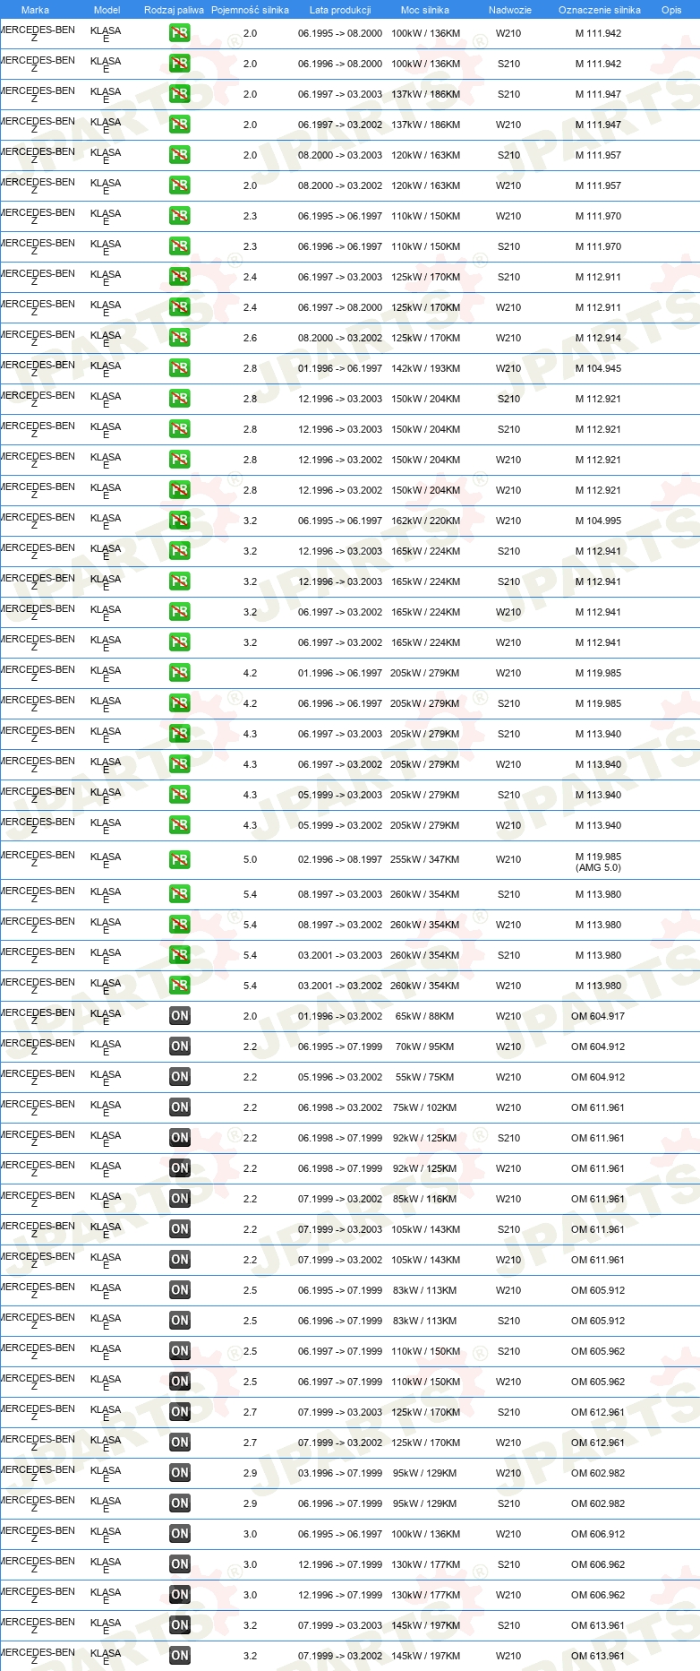Click PB icon in S210 M 111.970 row
Screen dimensions: 700x1671
(180, 246)
